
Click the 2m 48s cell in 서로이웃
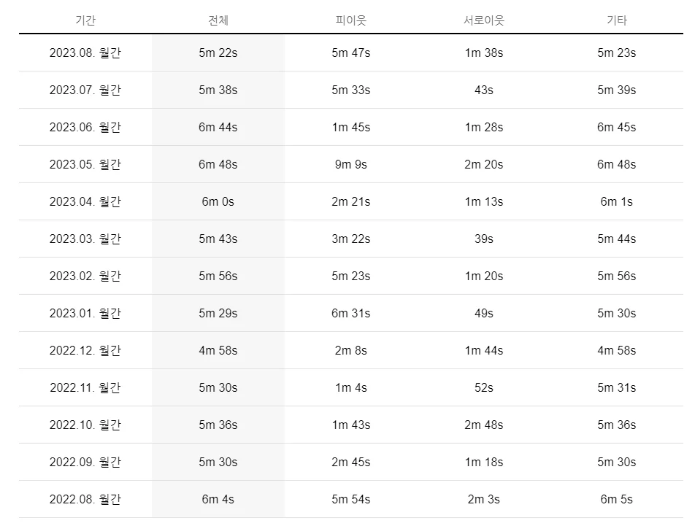tap(483, 425)
